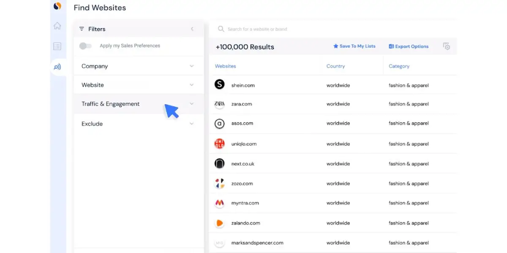Click the shein.com logo icon
The width and height of the screenshot is (507, 253).
tap(220, 84)
